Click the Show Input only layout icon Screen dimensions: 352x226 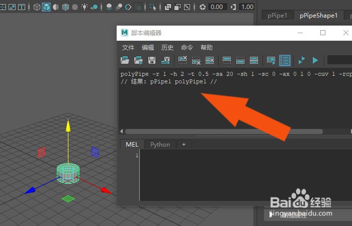coord(240,60)
